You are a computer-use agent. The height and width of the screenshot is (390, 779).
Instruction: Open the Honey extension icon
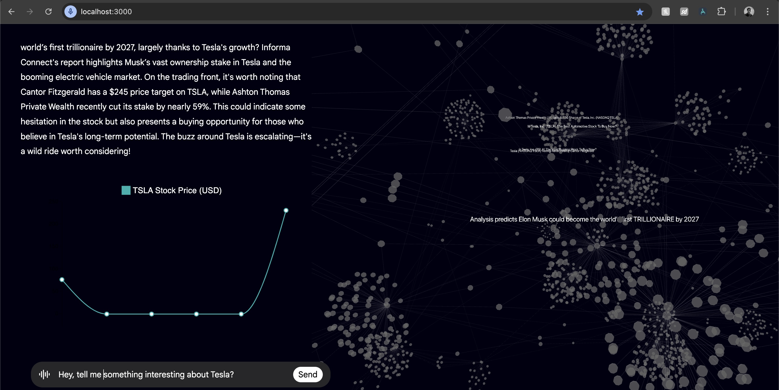pyautogui.click(x=665, y=12)
